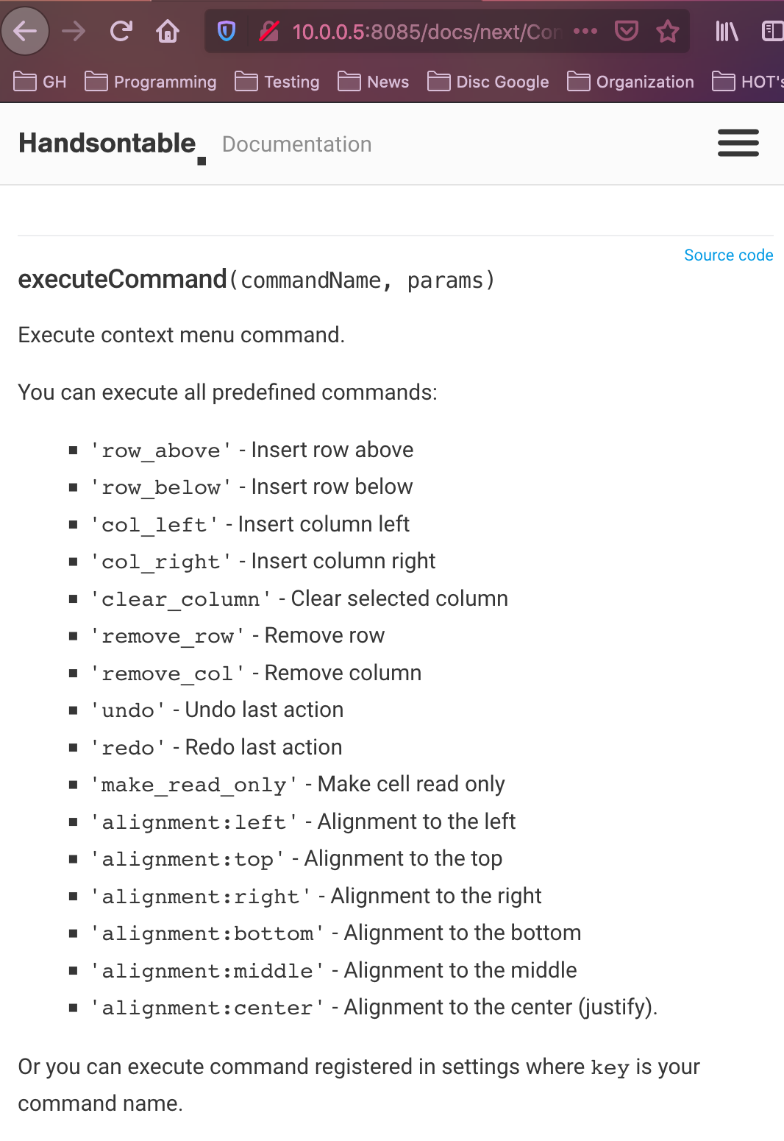Viewport: 784px width, 1141px height.
Task: Save this page to Pocket
Action: [626, 31]
